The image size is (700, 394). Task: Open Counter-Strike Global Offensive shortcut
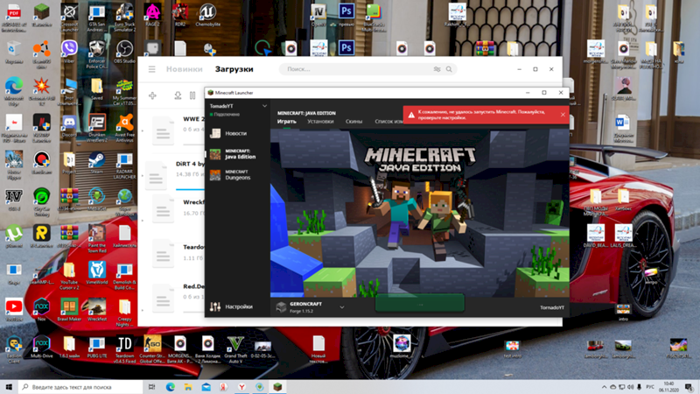point(152,349)
